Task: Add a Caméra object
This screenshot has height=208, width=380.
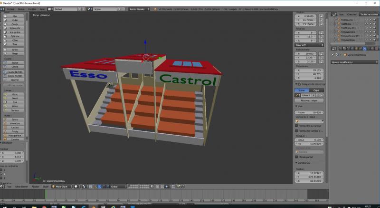Action: coord(14,139)
